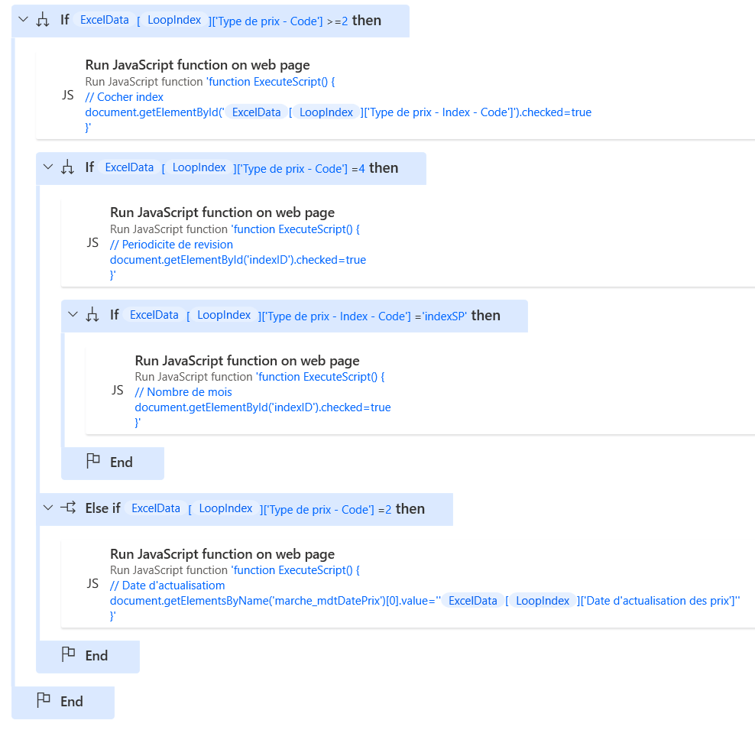This screenshot has height=730, width=755.
Task: Click LoopIndex variable in the Else if condition
Action: (x=225, y=508)
